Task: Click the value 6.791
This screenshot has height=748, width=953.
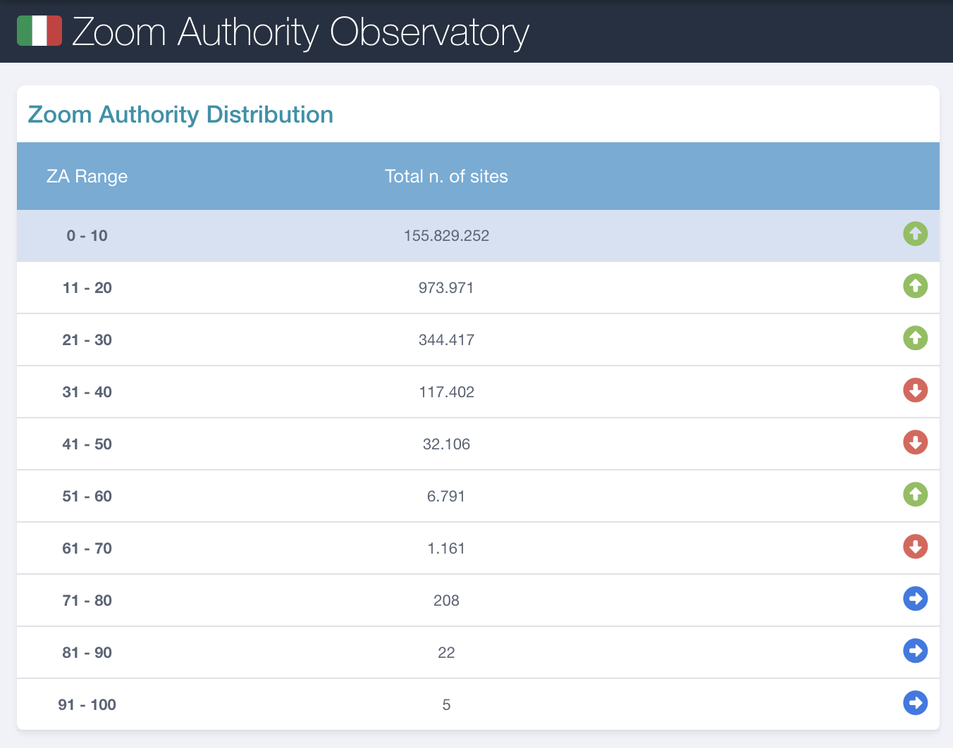Action: pyautogui.click(x=446, y=497)
